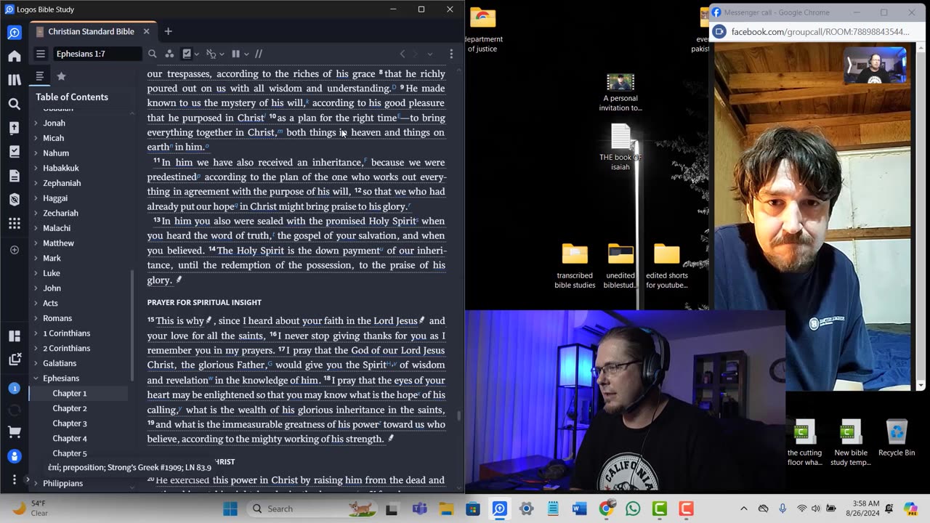Click the sidebar expand arrow near Philippians
930x523 pixels.
tap(27, 479)
